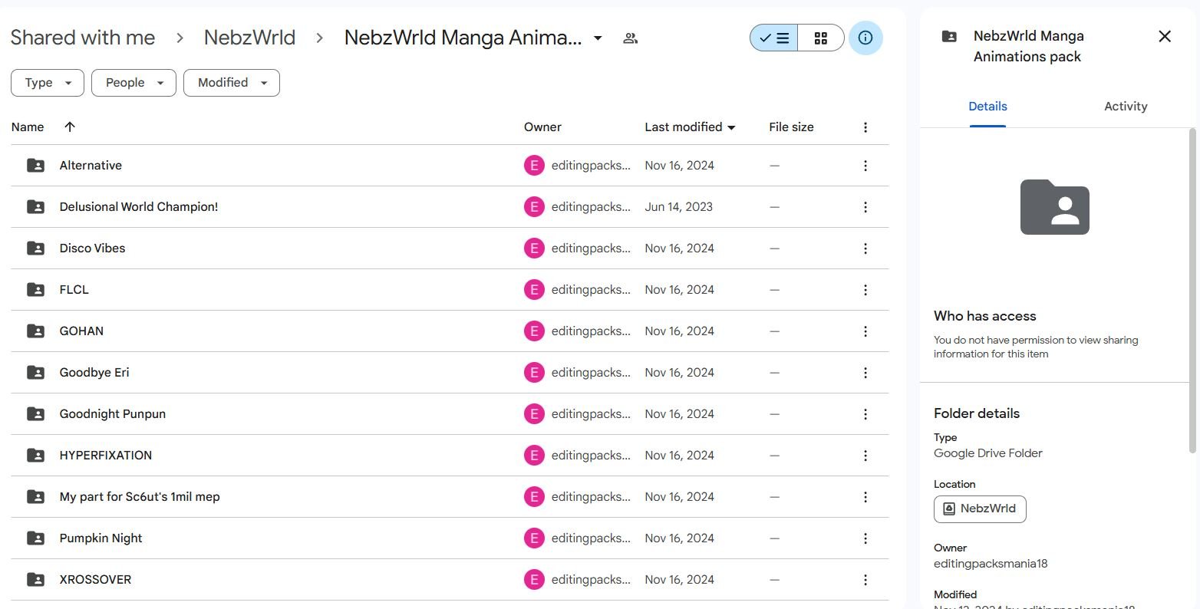Toggle the view details info button
The image size is (1200, 609).
[865, 38]
